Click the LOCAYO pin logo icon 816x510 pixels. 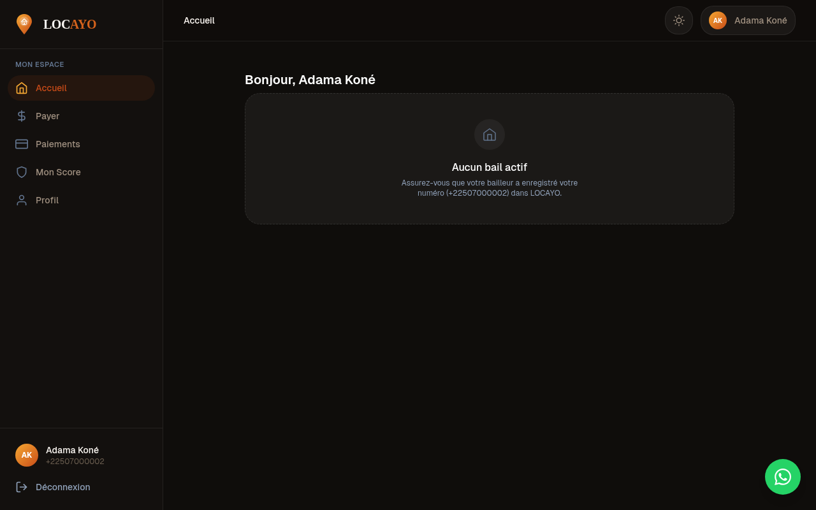[x=24, y=24]
